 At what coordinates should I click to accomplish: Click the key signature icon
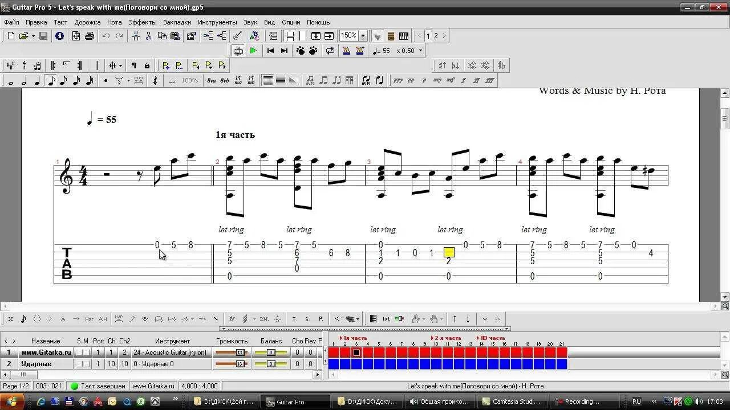10,65
